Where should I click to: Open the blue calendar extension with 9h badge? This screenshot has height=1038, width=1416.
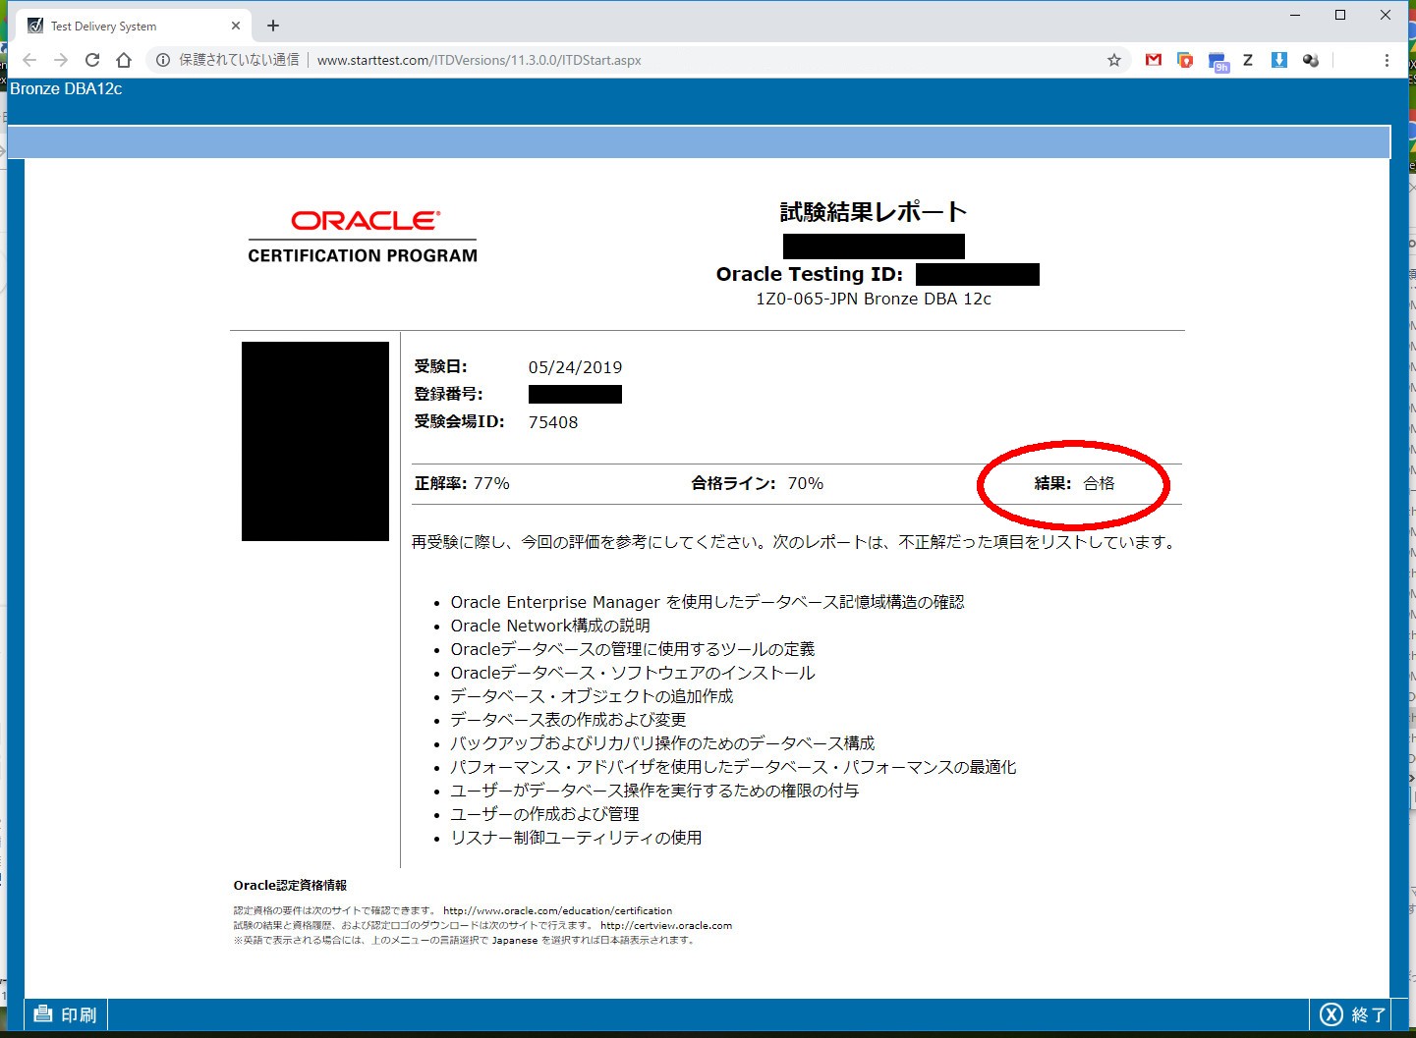point(1218,62)
